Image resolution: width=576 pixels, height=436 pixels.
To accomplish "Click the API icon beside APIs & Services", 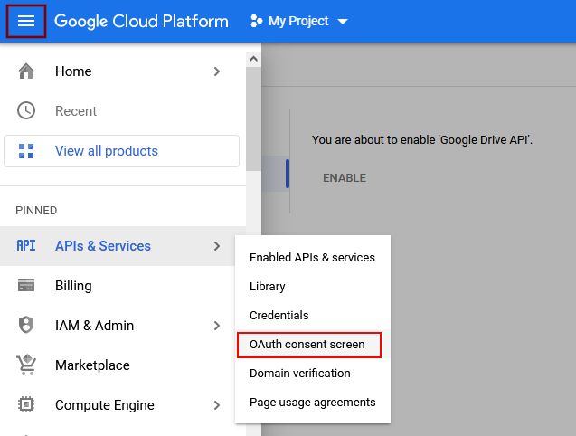I will click(26, 245).
